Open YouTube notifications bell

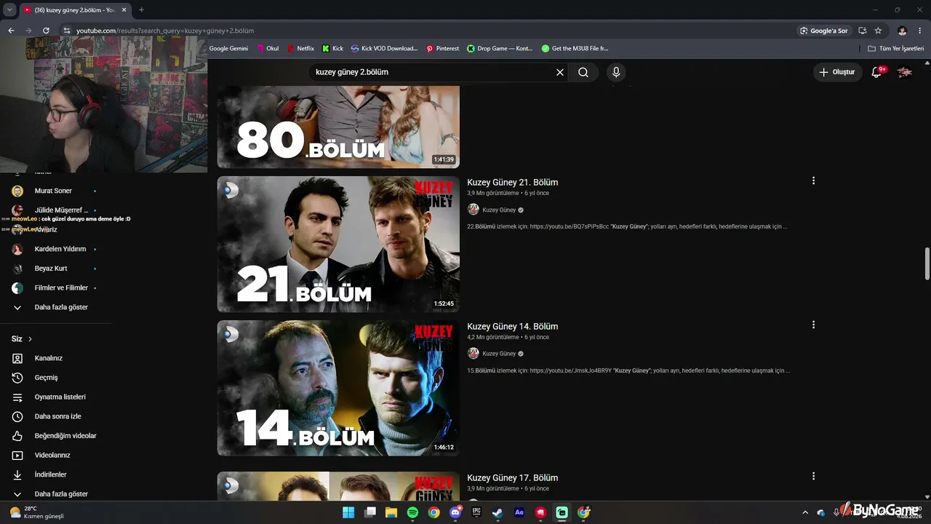click(x=876, y=72)
